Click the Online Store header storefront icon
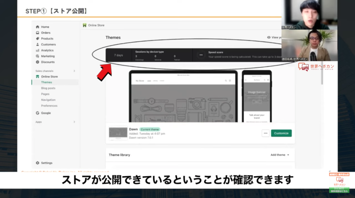Image resolution: width=355 pixels, height=198 pixels. [x=85, y=25]
